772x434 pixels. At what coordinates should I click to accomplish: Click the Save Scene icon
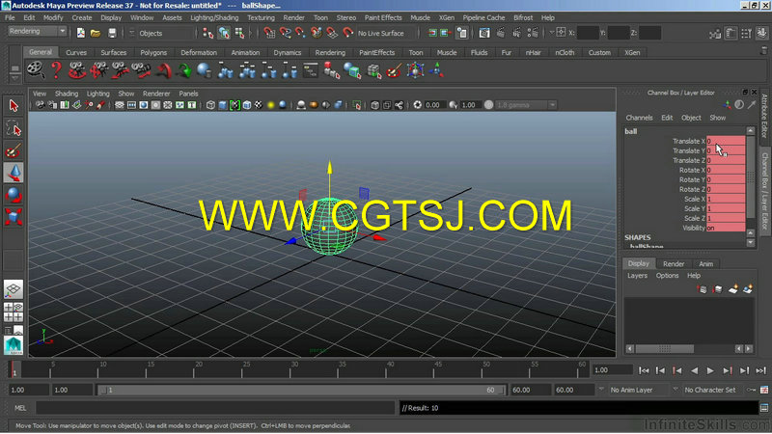coord(112,33)
